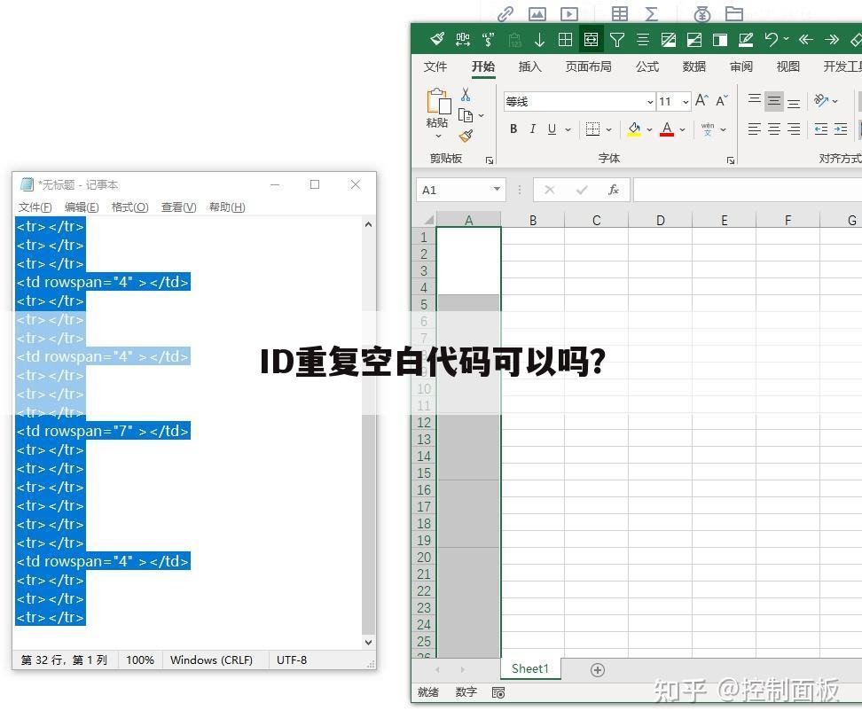Click Increase Font Size icon
The height and width of the screenshot is (726, 862).
[701, 100]
